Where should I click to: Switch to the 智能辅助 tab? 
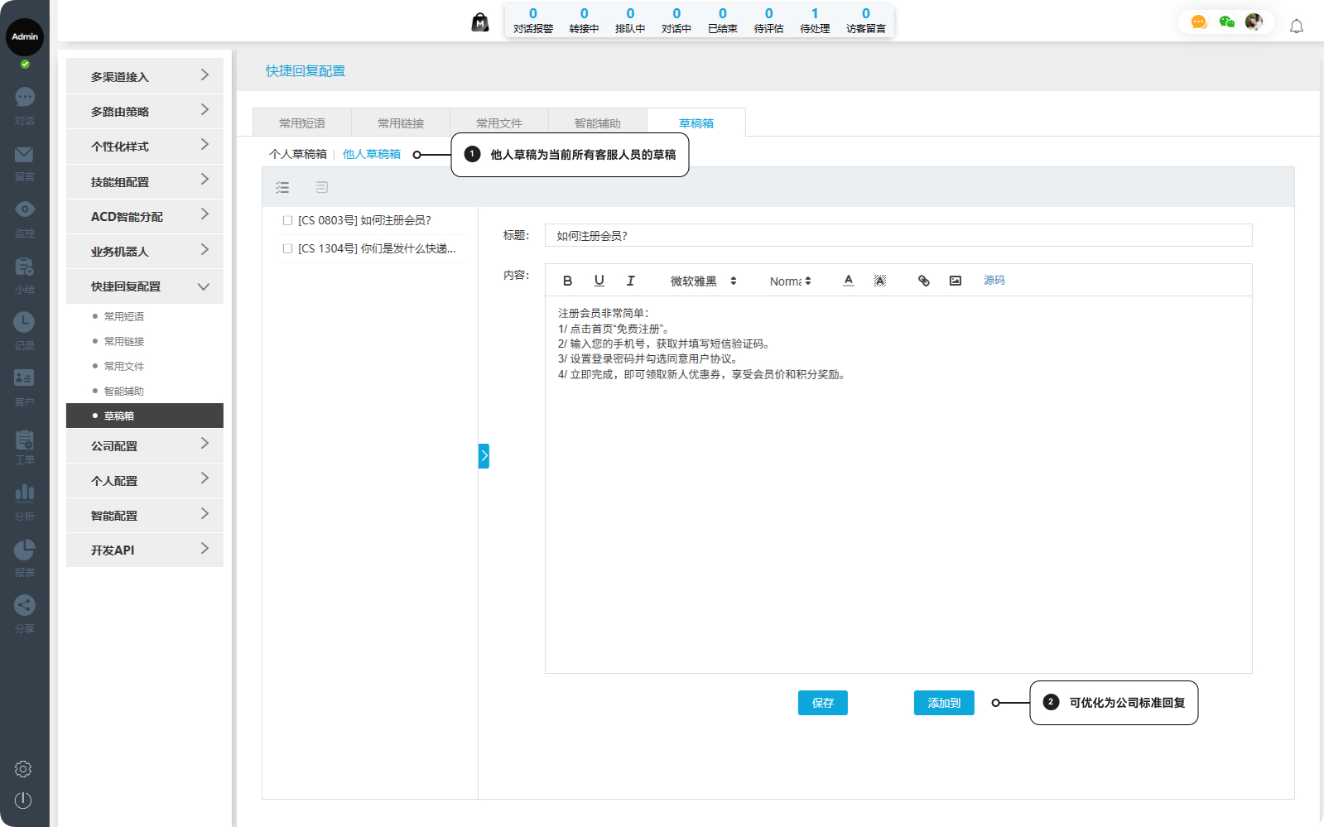[597, 123]
